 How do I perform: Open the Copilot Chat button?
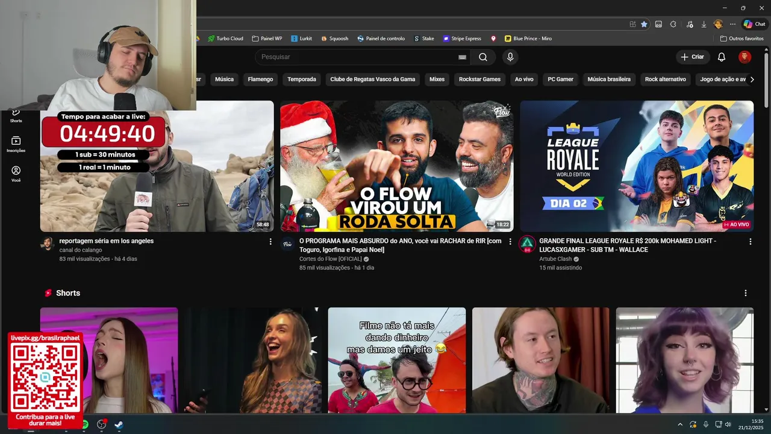pos(754,24)
